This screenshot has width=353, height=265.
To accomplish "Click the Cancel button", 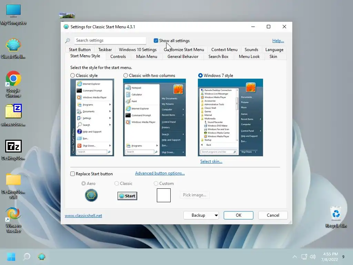I will tap(273, 215).
